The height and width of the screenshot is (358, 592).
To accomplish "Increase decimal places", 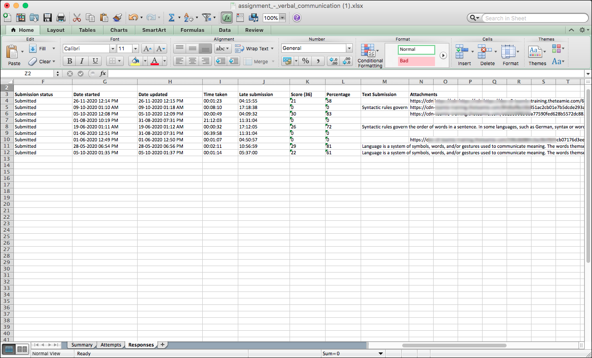I will click(x=333, y=61).
